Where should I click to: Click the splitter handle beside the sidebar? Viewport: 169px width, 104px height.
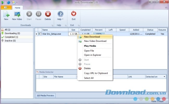point(34,63)
